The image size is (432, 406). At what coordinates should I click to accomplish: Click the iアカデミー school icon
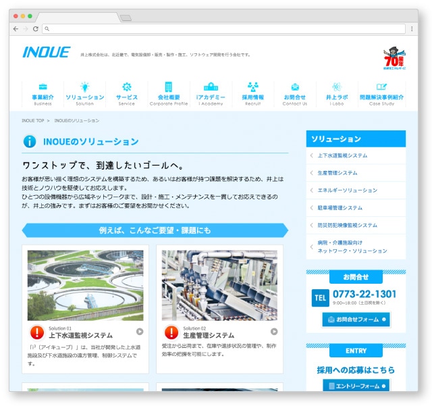[x=211, y=87]
